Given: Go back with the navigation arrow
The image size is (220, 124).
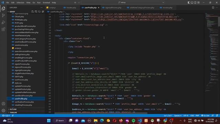Looking at the screenshot, I should click(75, 2).
